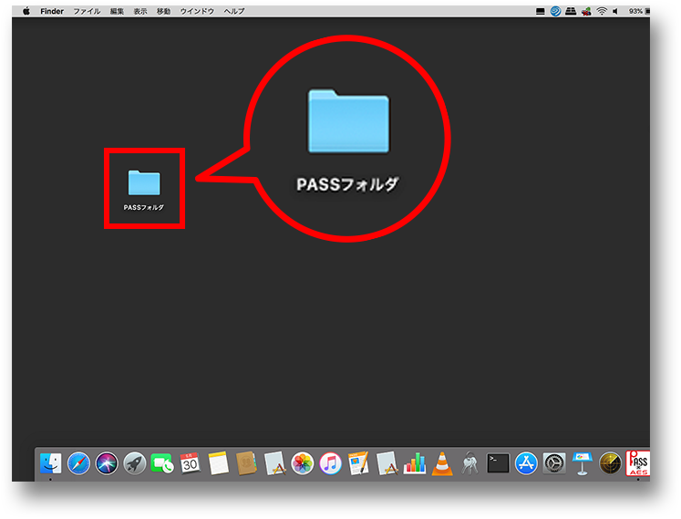Click the display icon in menu bar
681x519 pixels.
point(541,12)
